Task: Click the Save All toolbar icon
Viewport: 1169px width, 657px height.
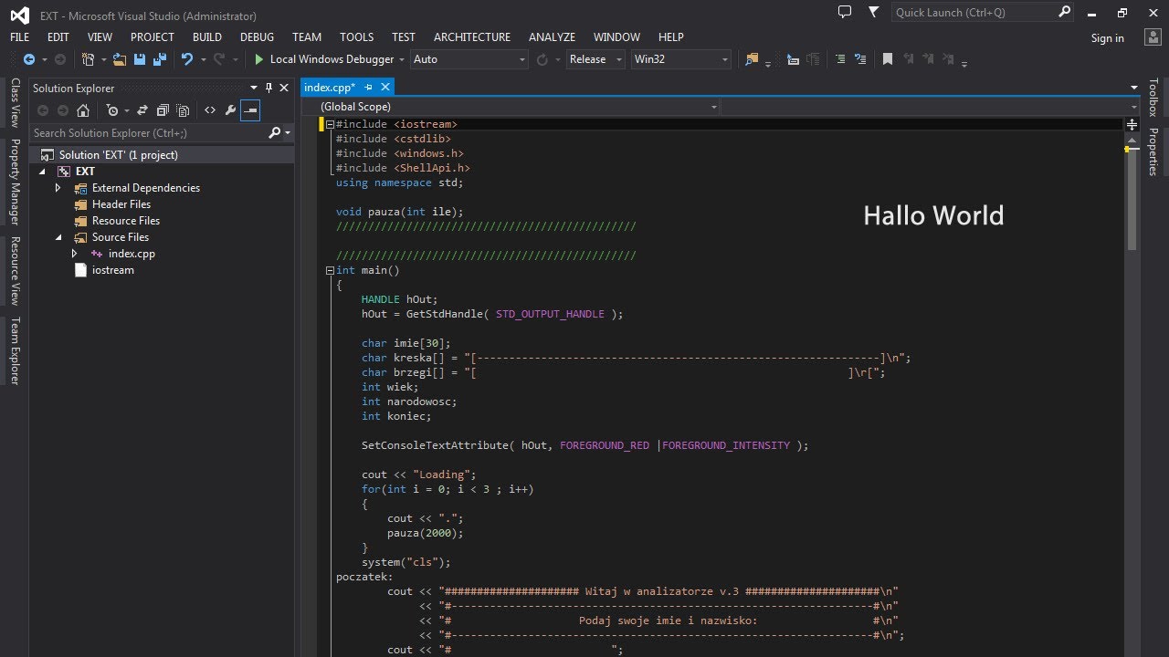Action: [x=160, y=59]
